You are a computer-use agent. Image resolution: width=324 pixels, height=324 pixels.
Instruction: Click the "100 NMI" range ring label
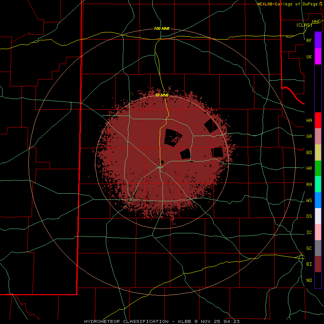(x=162, y=28)
